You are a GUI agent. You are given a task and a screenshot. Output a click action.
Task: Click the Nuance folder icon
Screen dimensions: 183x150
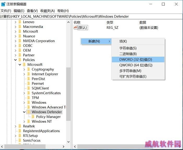click(20, 36)
